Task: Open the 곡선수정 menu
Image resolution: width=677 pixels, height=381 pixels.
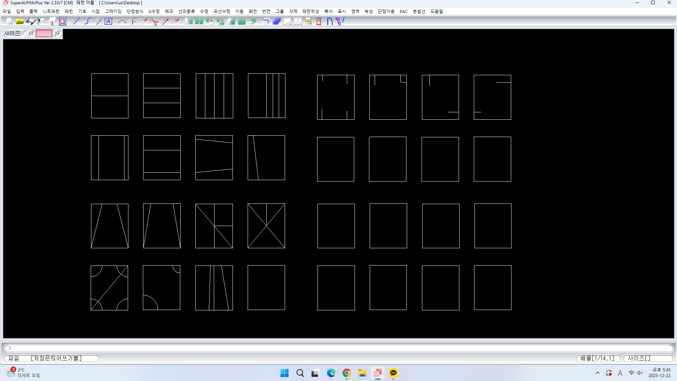Action: pos(222,11)
